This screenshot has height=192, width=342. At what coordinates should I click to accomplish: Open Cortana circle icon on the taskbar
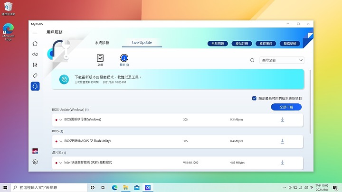[x=93, y=187]
